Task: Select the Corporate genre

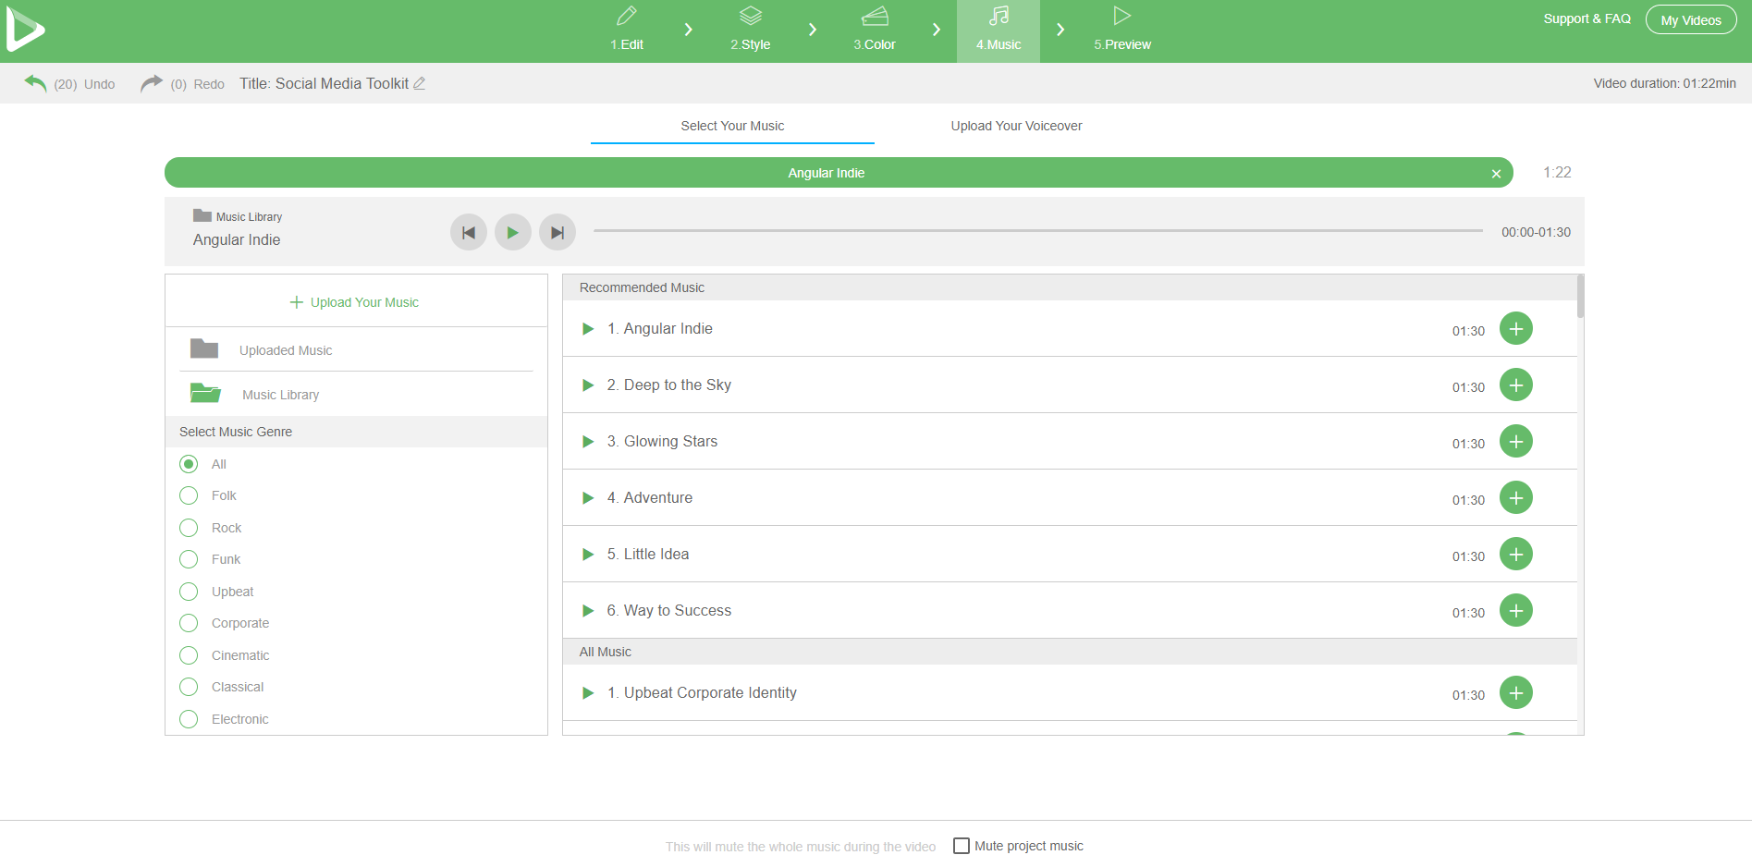Action: tap(189, 623)
